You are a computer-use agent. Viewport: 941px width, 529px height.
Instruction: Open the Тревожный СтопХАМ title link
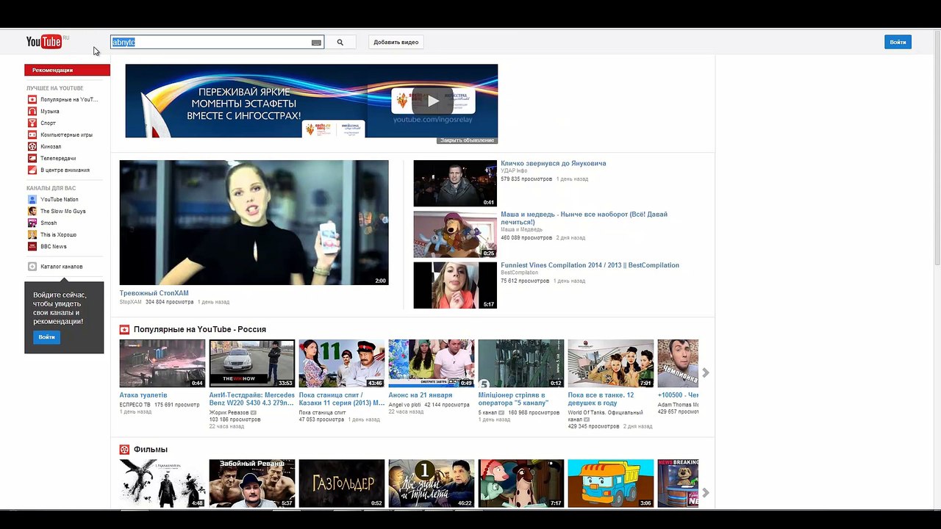pyautogui.click(x=154, y=293)
